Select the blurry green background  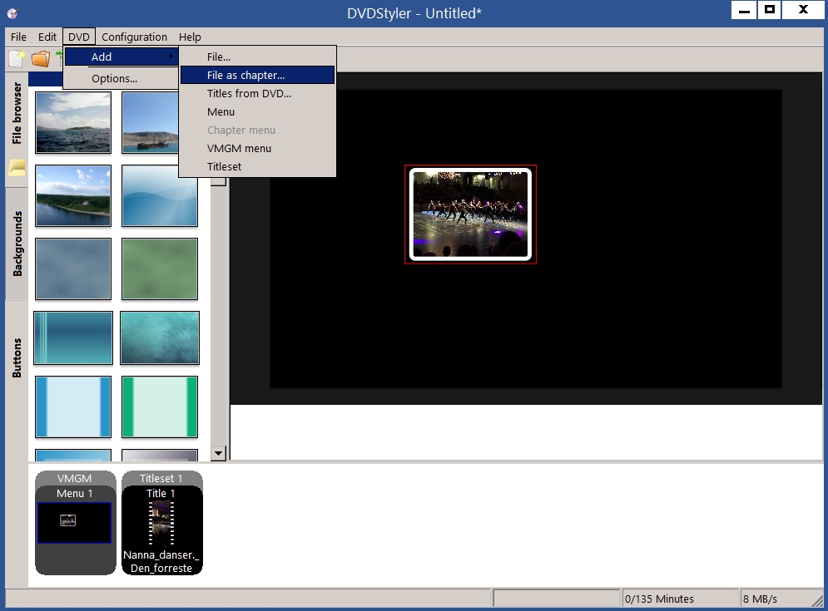pyautogui.click(x=160, y=269)
